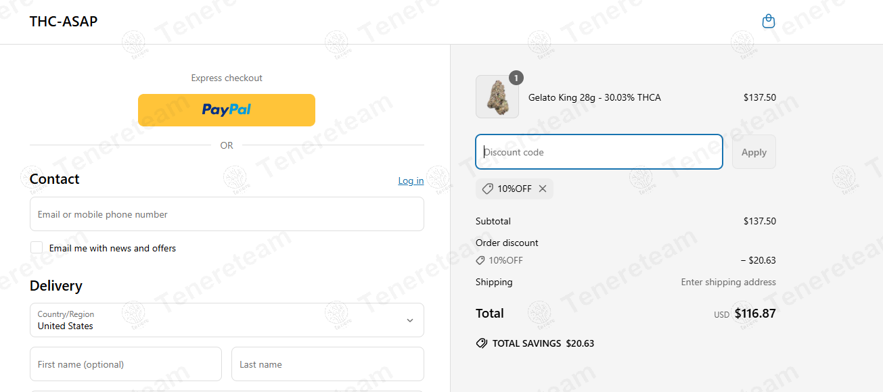Click into the First name field
This screenshot has height=392, width=883.
pos(126,364)
